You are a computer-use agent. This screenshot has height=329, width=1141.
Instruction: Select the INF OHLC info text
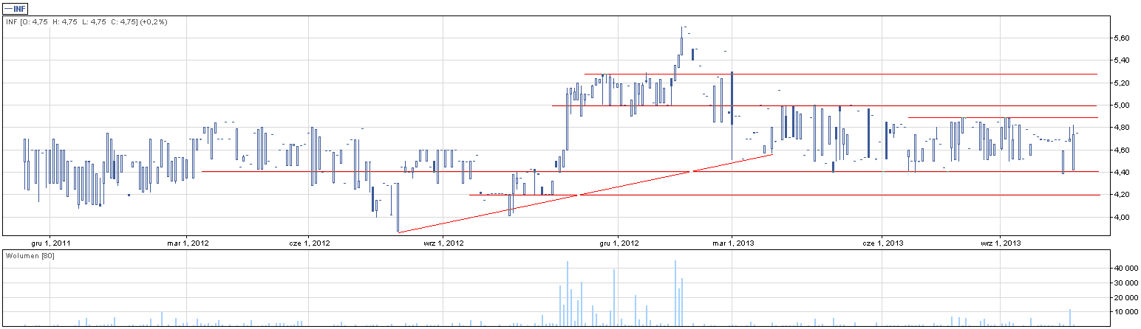click(x=86, y=22)
